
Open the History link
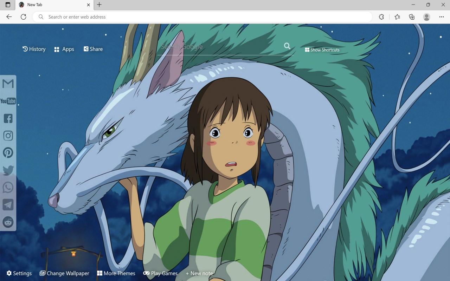tap(34, 49)
